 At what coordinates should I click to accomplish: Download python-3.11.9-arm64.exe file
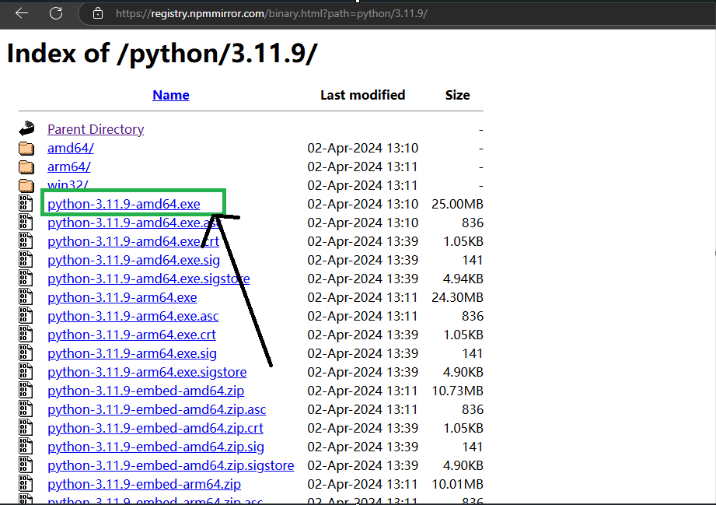122,297
